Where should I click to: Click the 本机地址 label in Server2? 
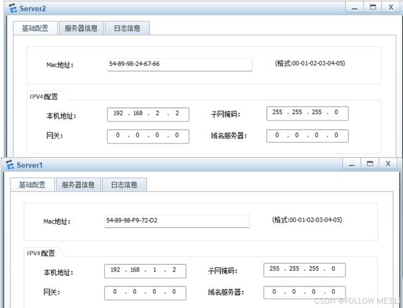coord(62,116)
